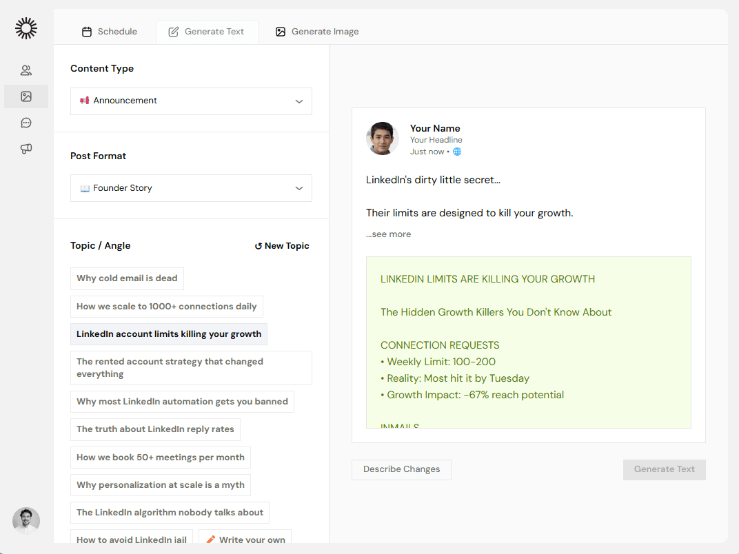Click the Post Format section heading

click(98, 156)
